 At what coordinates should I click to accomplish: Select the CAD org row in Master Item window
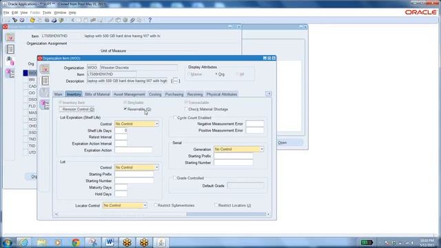click(32, 86)
